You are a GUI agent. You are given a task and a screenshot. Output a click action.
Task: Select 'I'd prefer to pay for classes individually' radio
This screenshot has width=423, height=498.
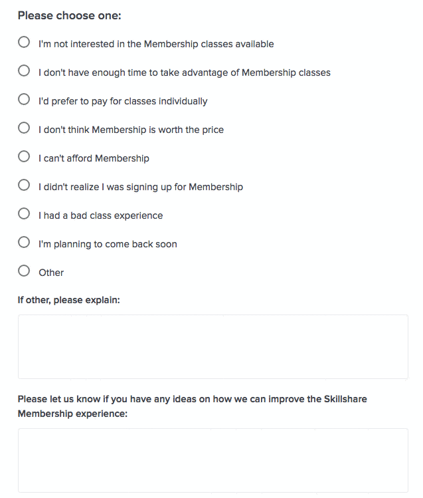tap(24, 100)
